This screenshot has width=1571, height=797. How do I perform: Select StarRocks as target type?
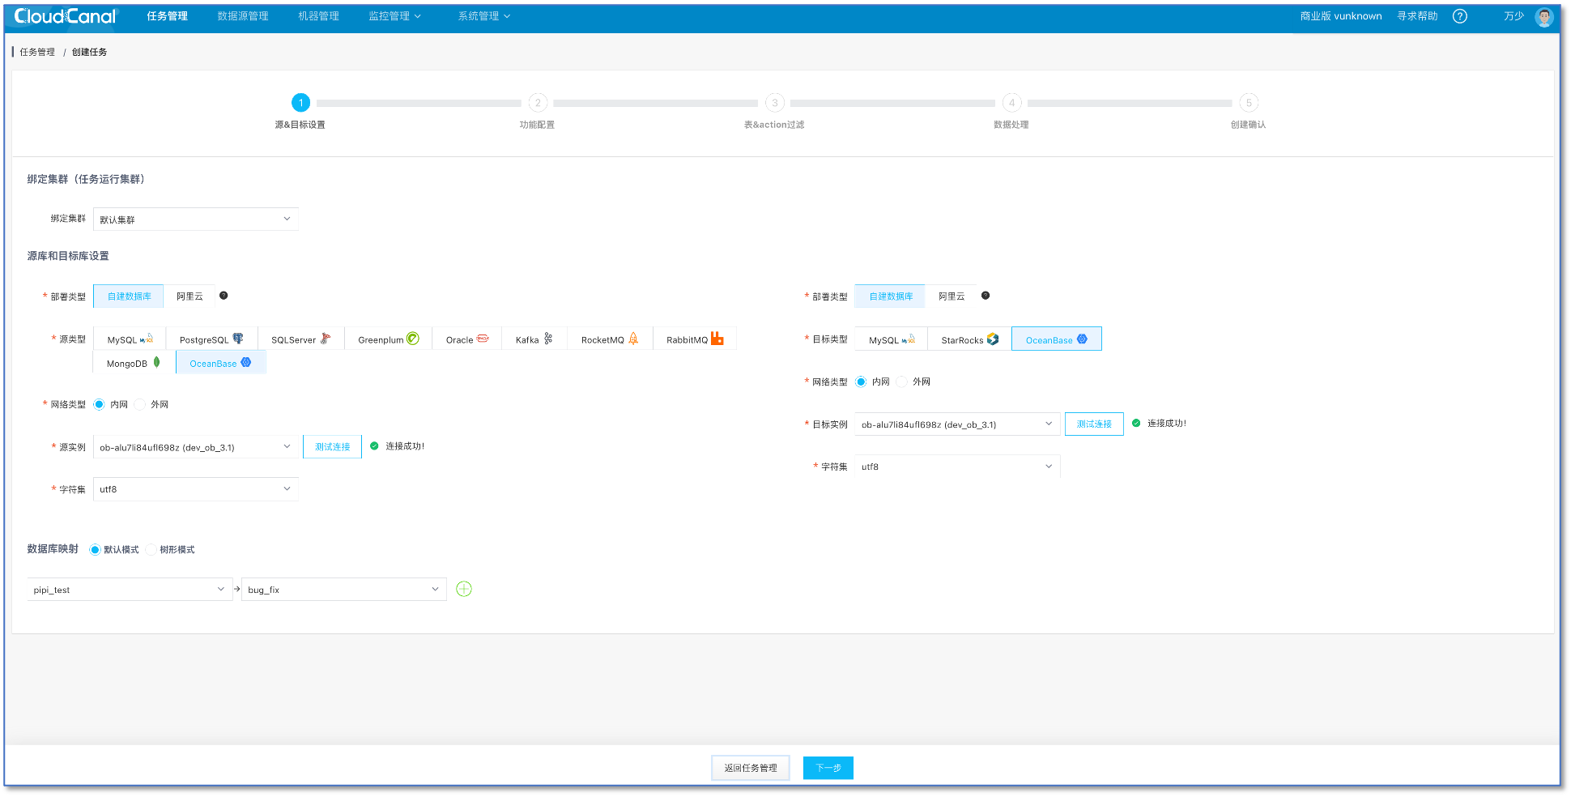pos(969,339)
